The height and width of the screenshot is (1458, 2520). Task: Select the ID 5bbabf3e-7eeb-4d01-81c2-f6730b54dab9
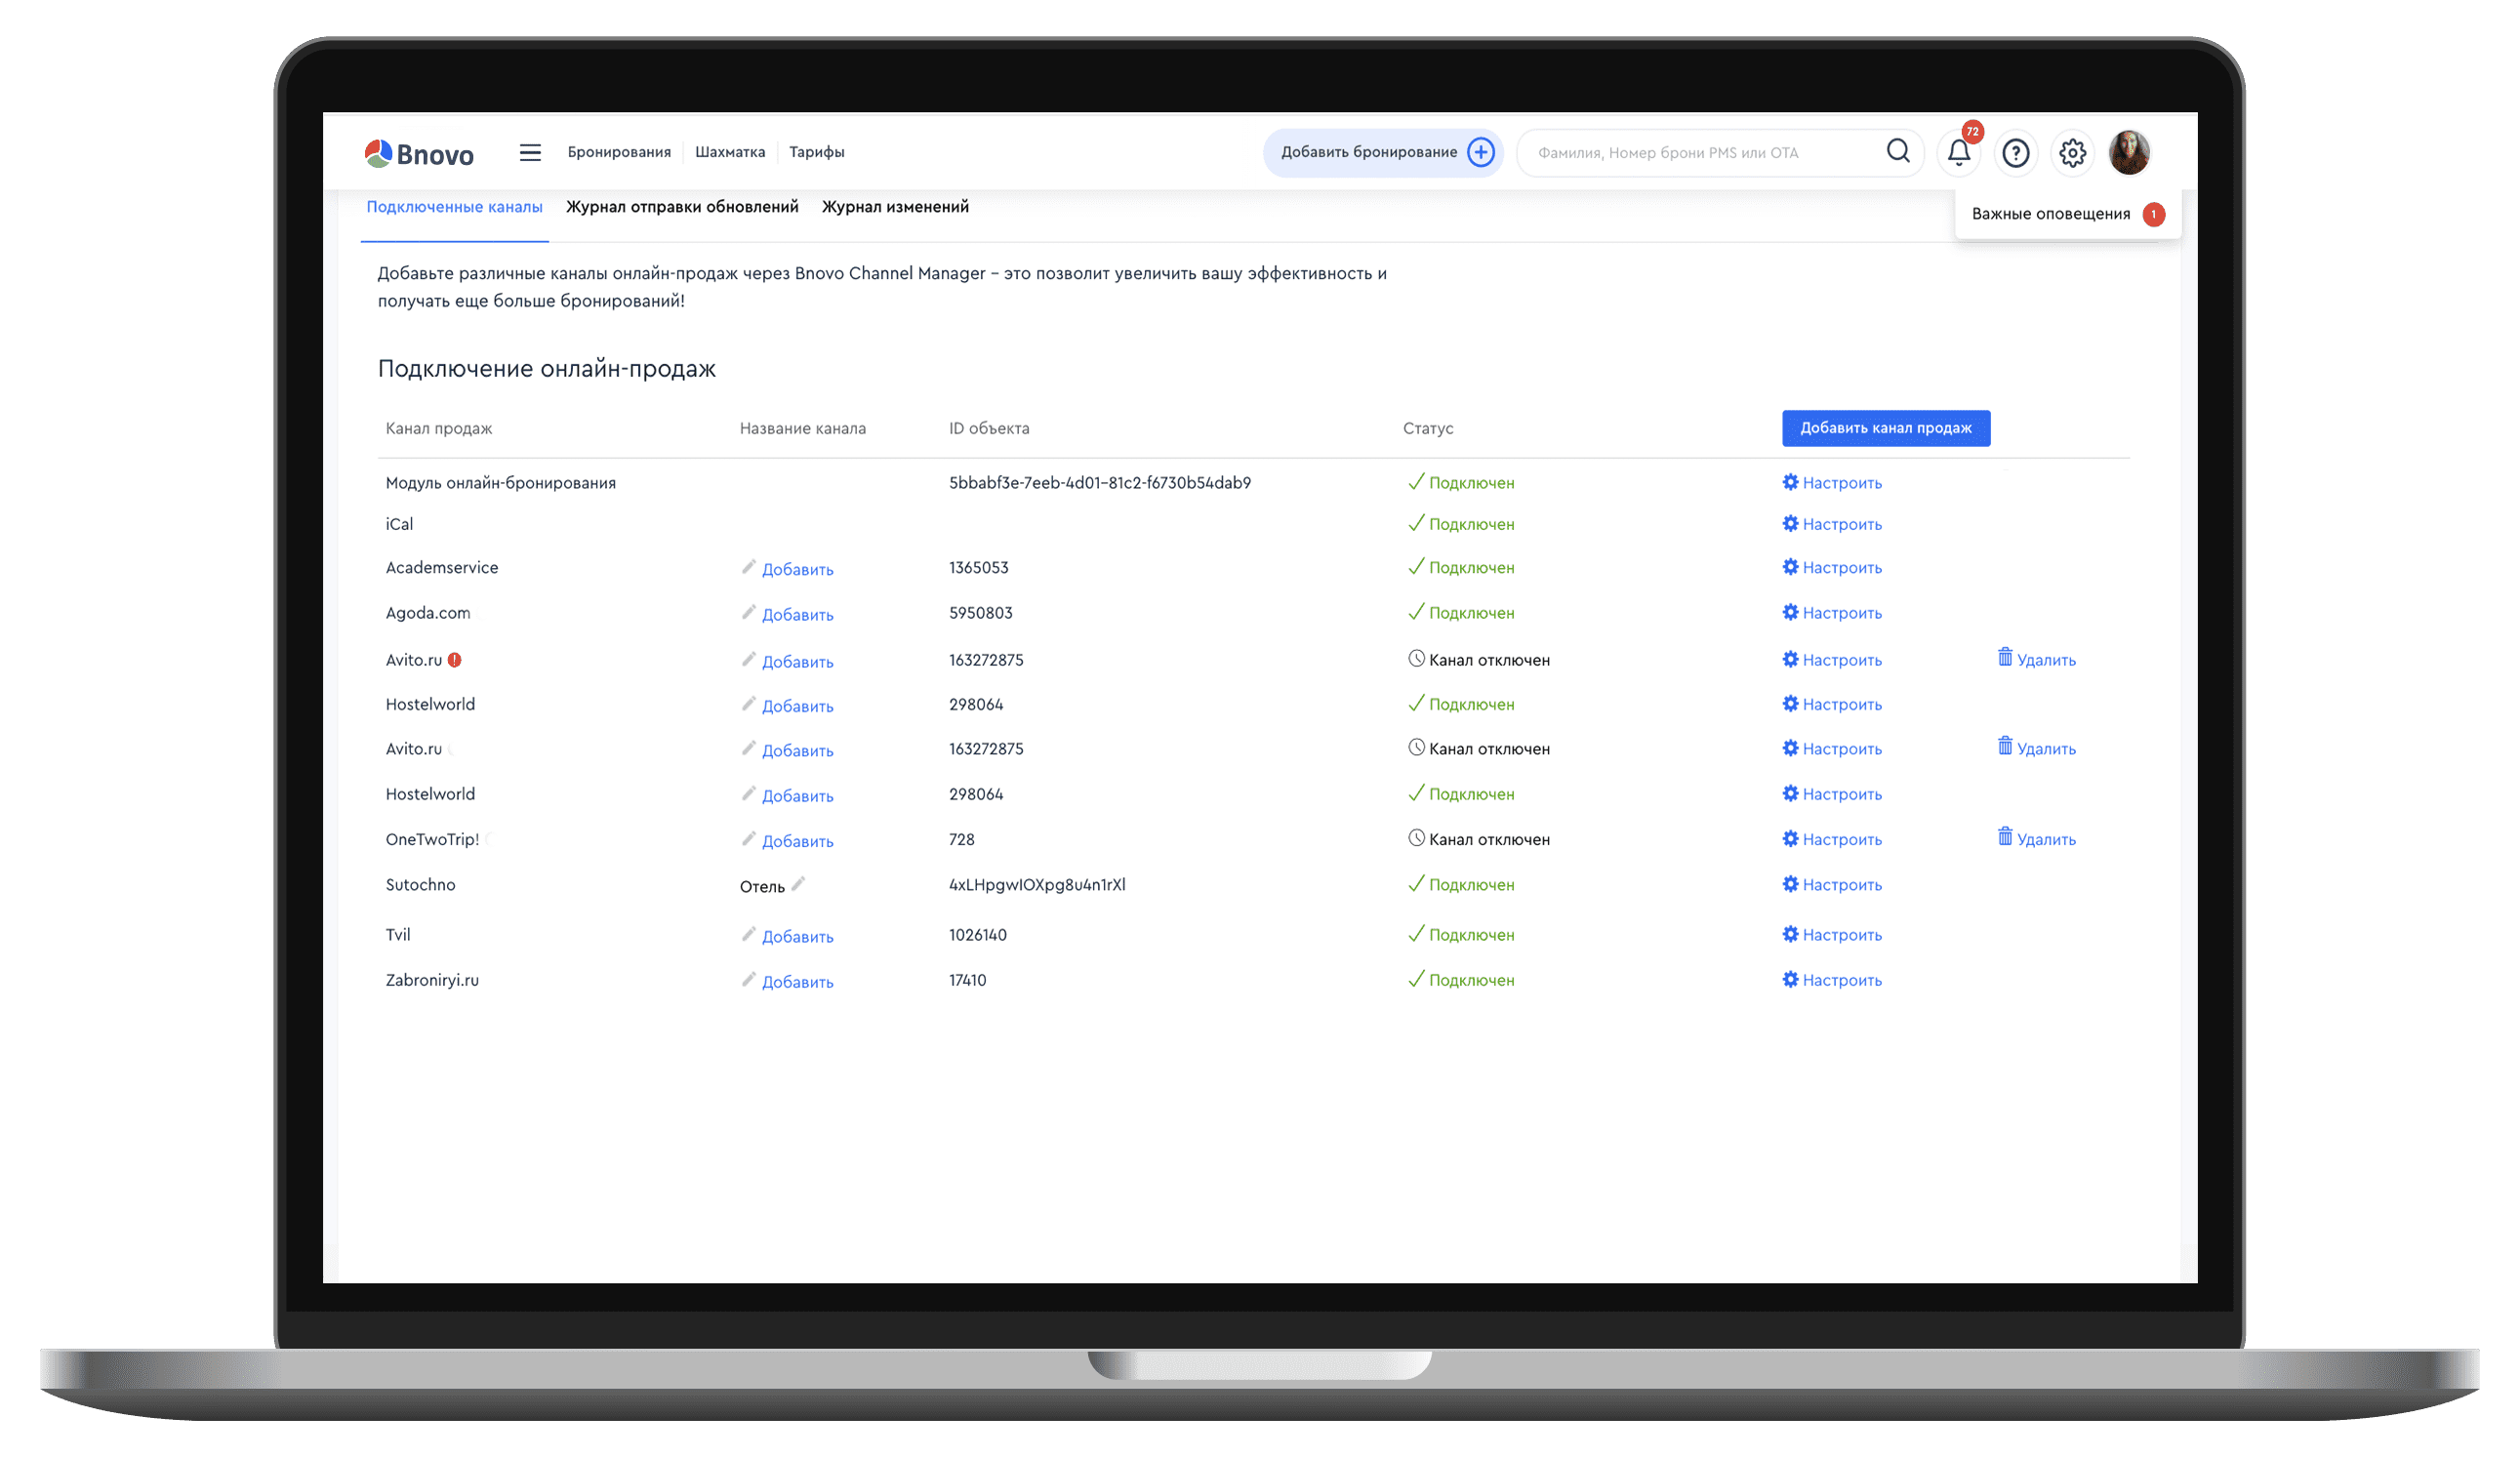pos(1099,483)
